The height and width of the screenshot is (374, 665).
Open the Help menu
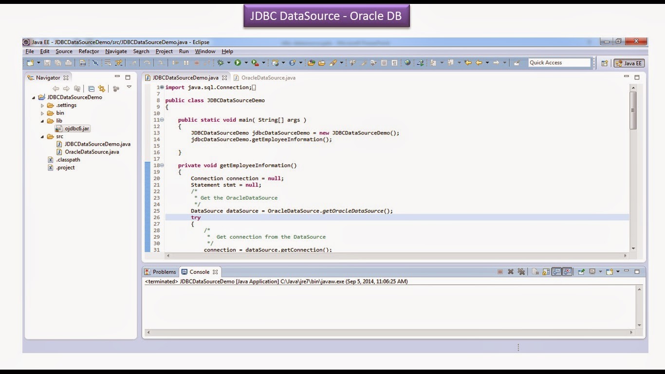[x=227, y=51]
